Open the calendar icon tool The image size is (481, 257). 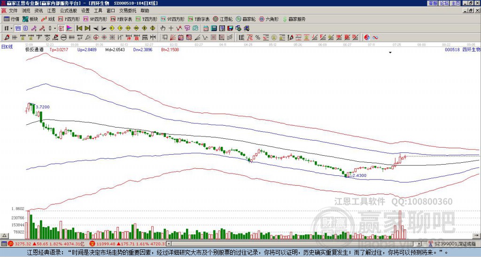(206, 29)
